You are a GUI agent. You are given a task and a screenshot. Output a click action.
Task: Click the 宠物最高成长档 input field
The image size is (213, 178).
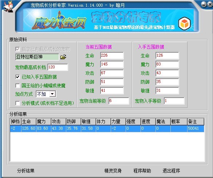(58, 67)
